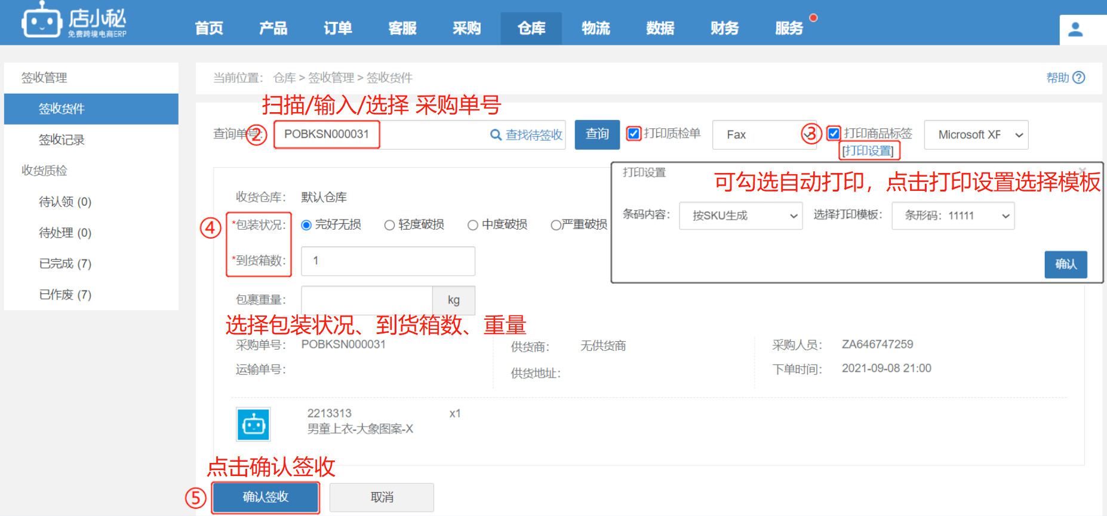Click the product robot thumbnail image
This screenshot has height=516, width=1107.
pos(254,424)
